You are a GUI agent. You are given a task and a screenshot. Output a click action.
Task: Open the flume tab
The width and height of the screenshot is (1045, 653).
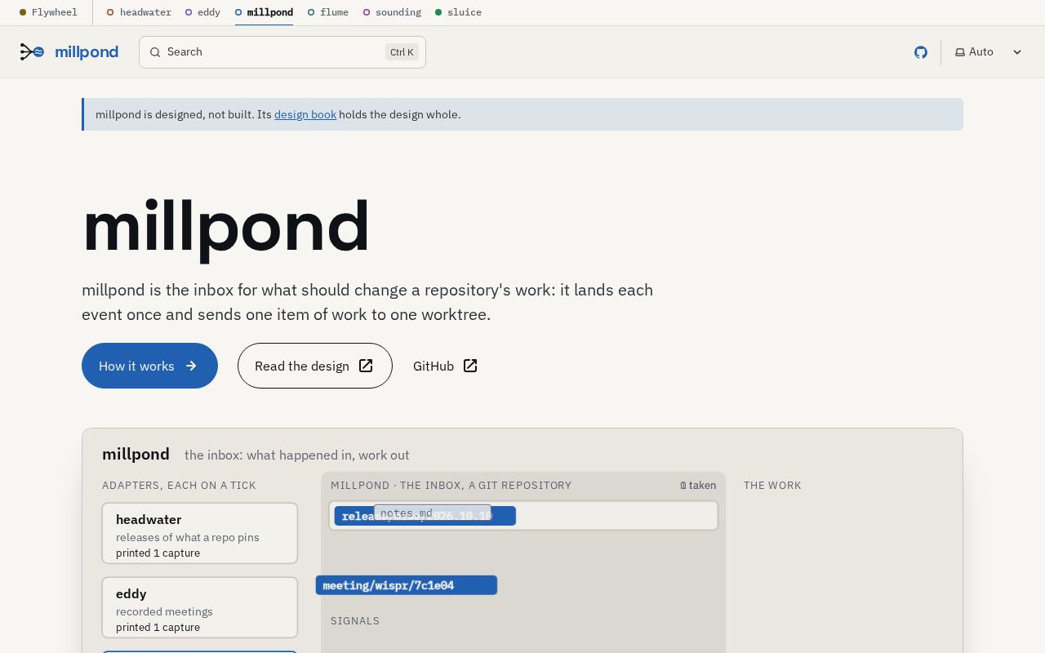[x=328, y=12]
